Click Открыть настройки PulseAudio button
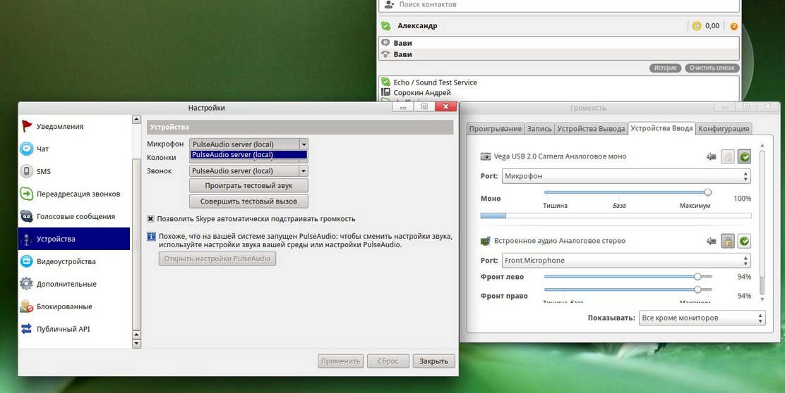Viewport: 785px width, 393px height. (217, 258)
